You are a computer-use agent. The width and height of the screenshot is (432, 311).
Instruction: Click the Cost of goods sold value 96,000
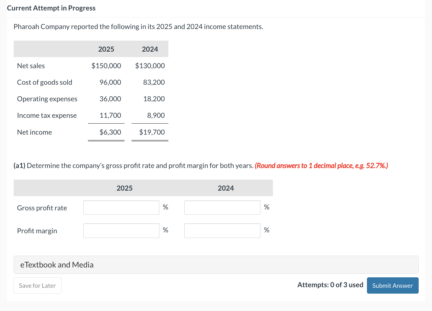tap(110, 82)
